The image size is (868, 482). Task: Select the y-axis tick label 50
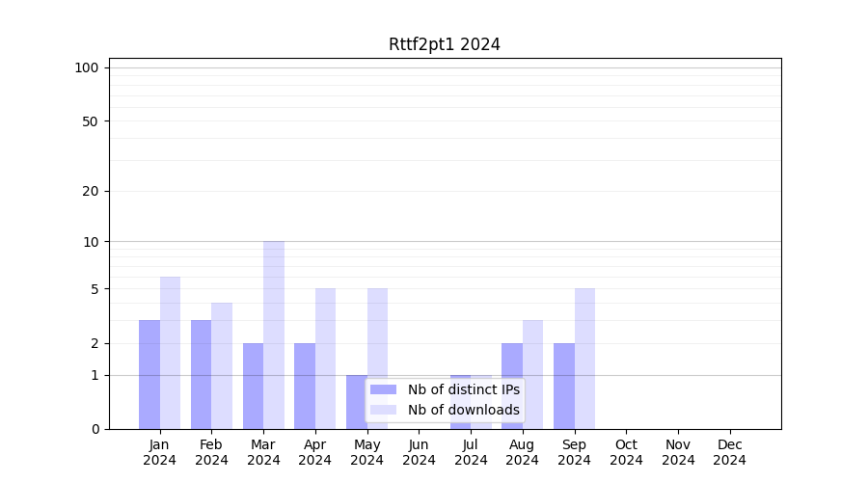click(x=91, y=121)
